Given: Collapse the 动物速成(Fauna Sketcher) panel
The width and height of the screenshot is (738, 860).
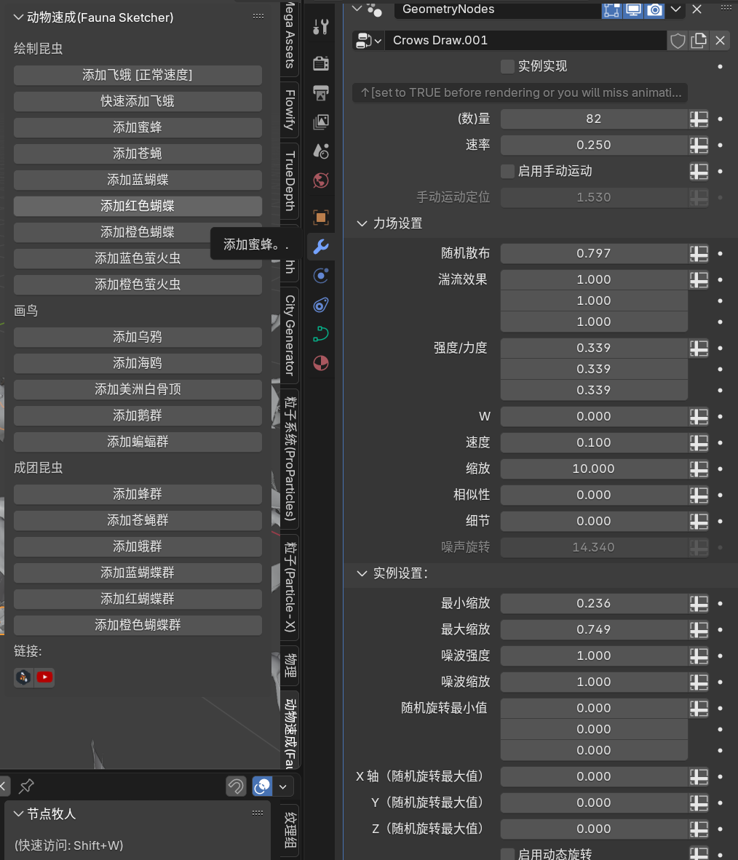Looking at the screenshot, I should (18, 17).
